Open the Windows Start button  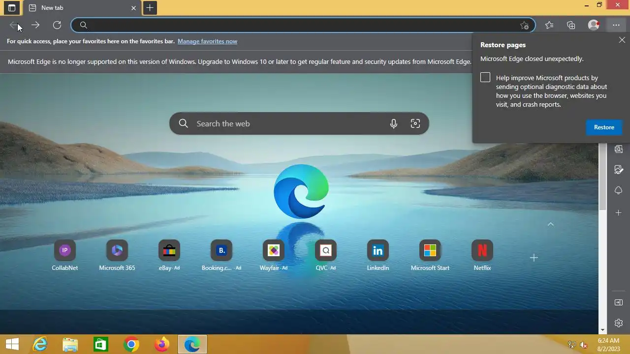(12, 345)
